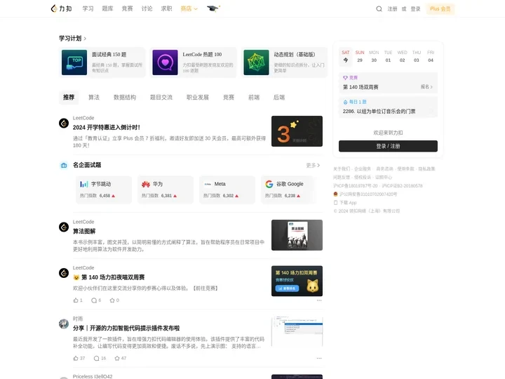
Task: Expand 更多 for 名企面试题
Action: click(313, 166)
